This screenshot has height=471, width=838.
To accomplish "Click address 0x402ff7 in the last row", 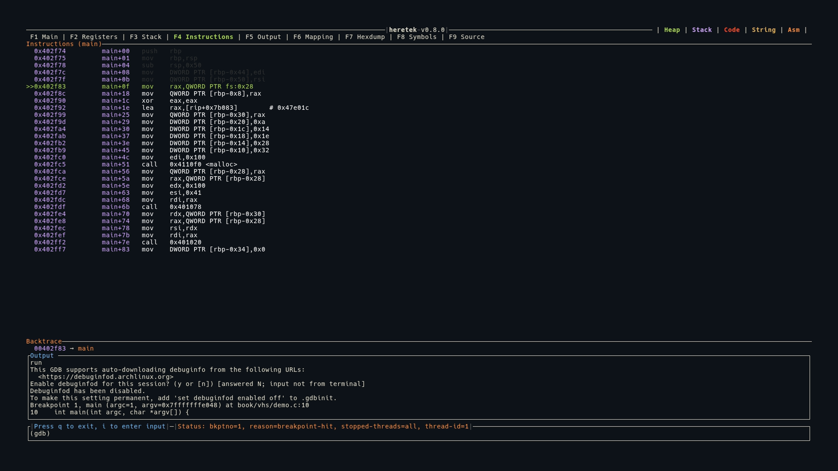I will pyautogui.click(x=50, y=249).
